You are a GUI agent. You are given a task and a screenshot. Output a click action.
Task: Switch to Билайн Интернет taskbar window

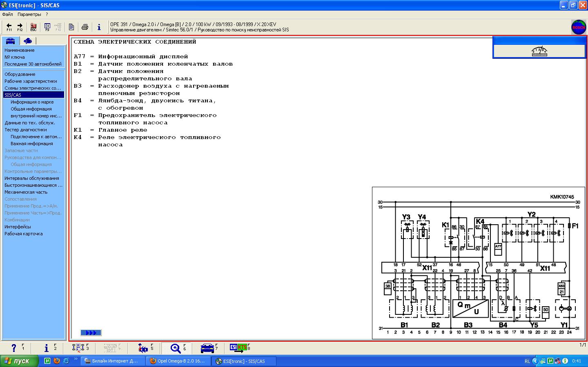pyautogui.click(x=113, y=361)
